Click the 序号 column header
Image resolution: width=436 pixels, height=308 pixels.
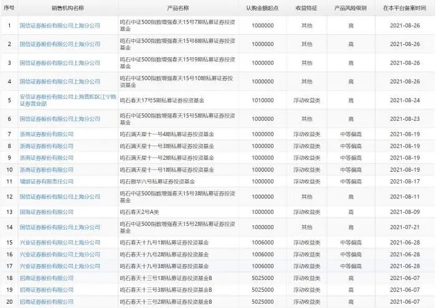[x=9, y=7]
